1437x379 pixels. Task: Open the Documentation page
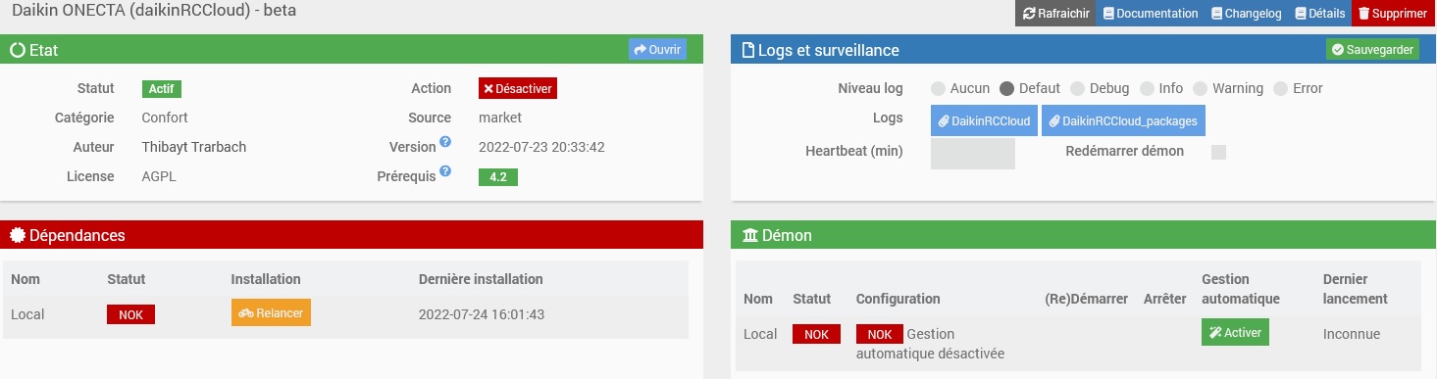click(x=1151, y=14)
